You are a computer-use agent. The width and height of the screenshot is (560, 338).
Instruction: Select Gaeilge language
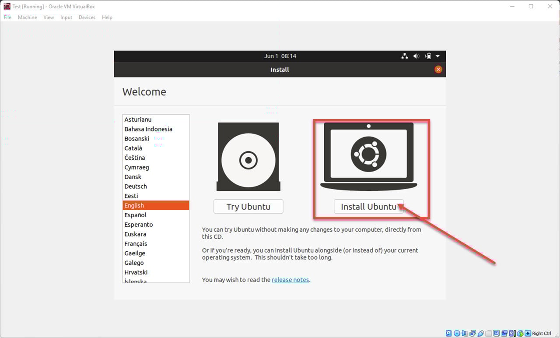[x=156, y=253]
